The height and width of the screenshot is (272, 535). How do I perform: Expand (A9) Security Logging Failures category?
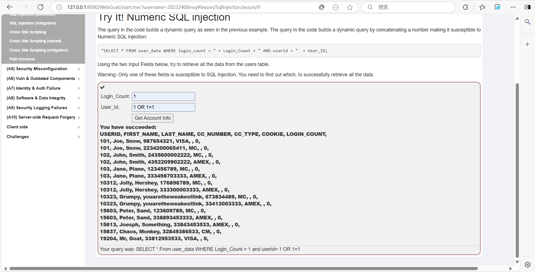pos(43,108)
